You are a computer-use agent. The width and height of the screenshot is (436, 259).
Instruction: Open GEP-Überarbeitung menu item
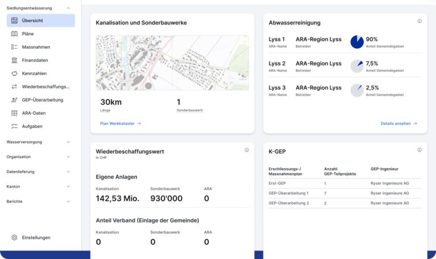[42, 100]
